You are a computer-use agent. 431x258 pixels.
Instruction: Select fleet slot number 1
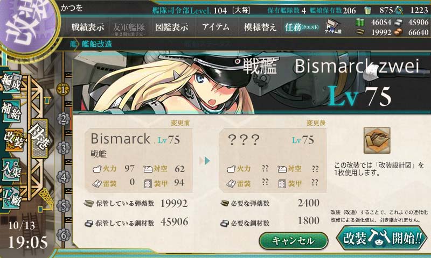click(63, 89)
